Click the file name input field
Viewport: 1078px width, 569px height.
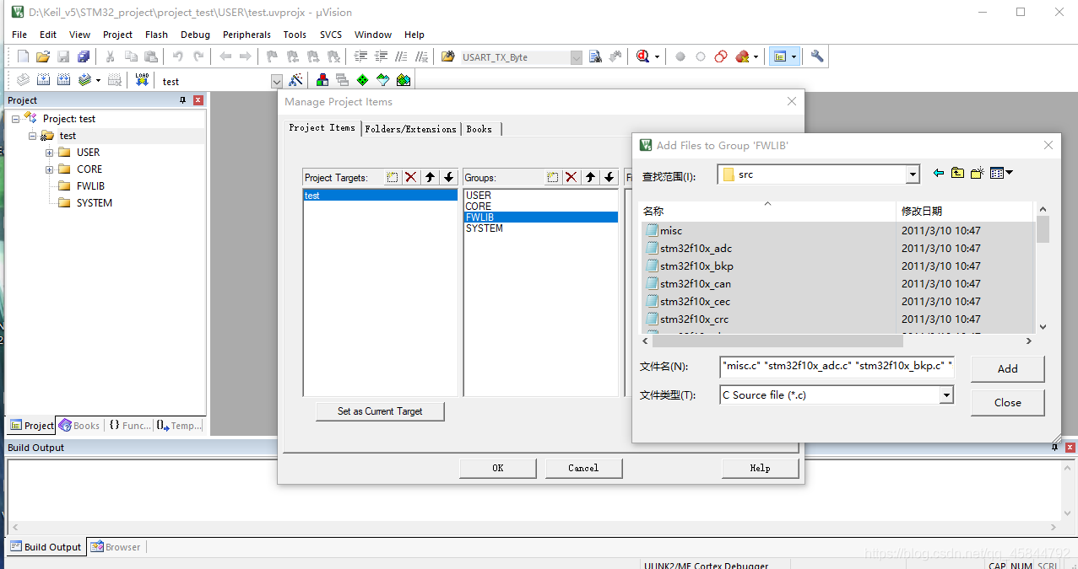tap(837, 366)
